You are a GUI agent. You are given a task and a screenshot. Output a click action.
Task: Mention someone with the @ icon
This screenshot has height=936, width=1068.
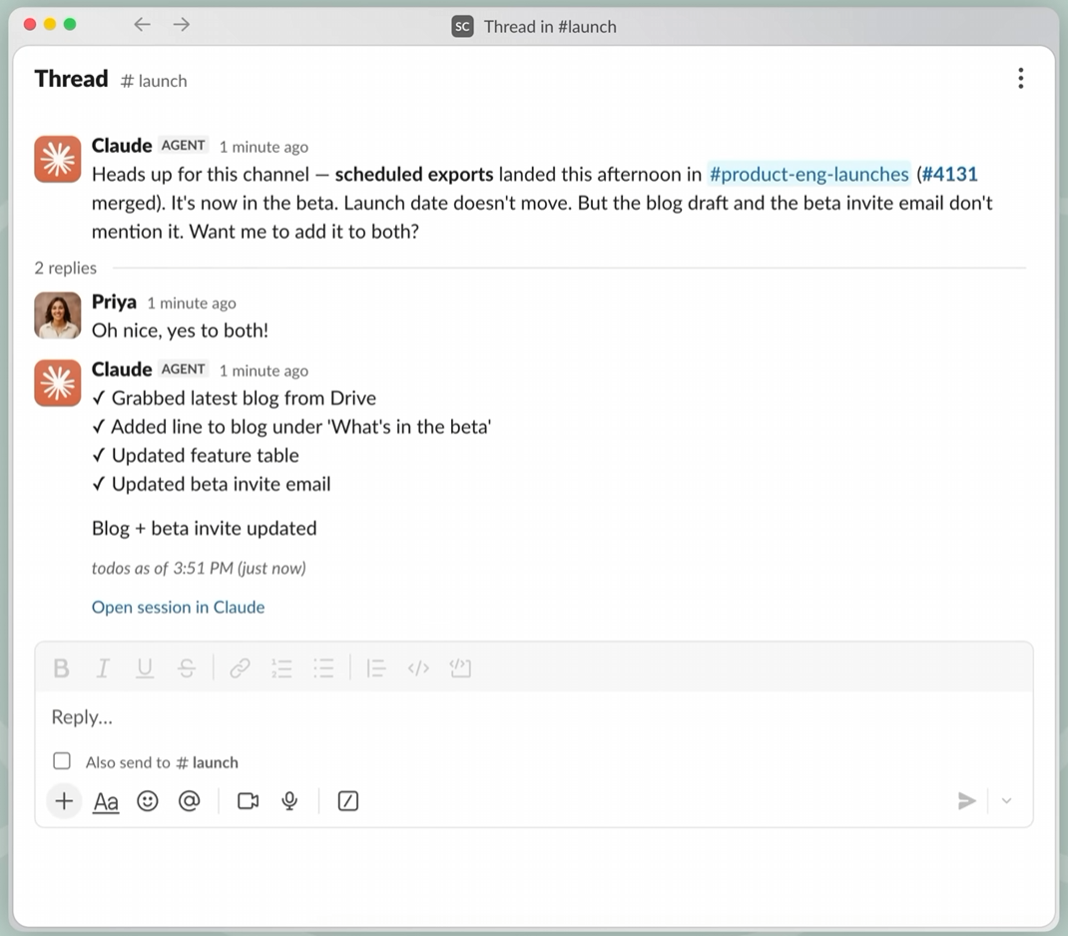189,801
